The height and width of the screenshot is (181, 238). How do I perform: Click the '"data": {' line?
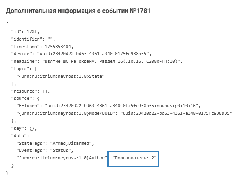pyautogui.click(x=23, y=136)
